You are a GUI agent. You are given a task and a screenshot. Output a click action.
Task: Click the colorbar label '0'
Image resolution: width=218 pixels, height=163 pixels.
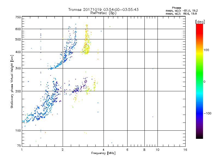coord(204,82)
